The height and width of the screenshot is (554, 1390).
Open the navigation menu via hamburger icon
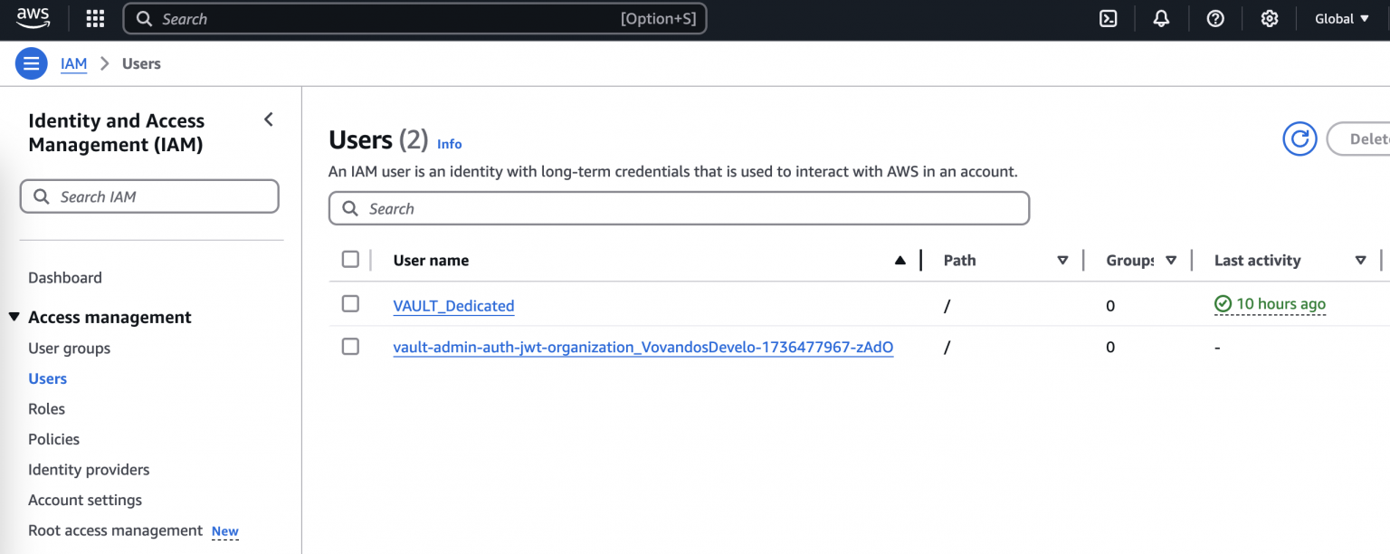(x=31, y=62)
